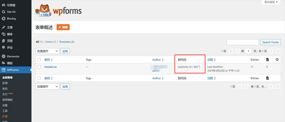Click the pushpin icon beside 文章
Viewport: 285px width, 122px height.
3,27
